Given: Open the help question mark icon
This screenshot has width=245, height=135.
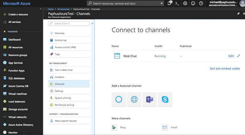Looking at the screenshot, I should [x=201, y=3].
